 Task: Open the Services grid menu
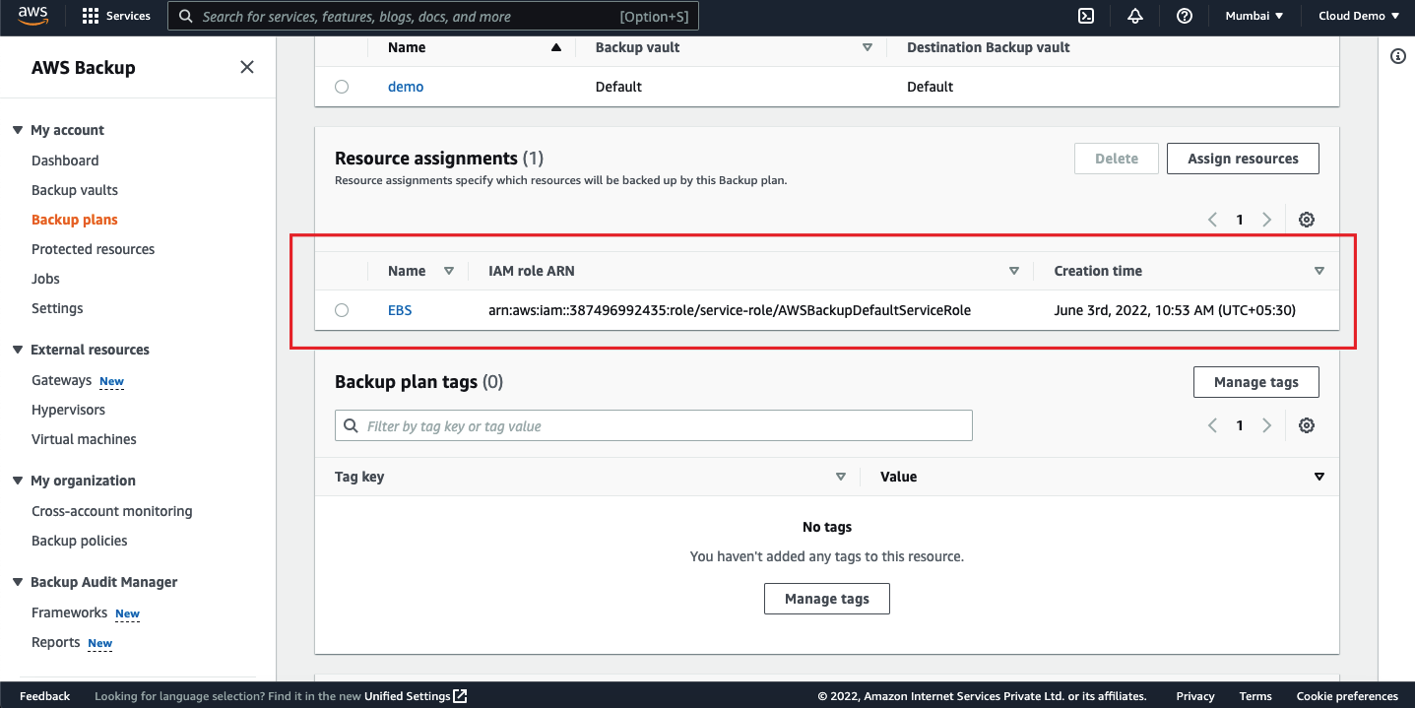116,16
